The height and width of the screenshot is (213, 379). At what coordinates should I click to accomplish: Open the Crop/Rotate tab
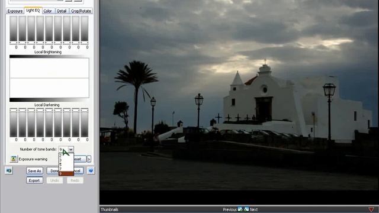tap(81, 11)
